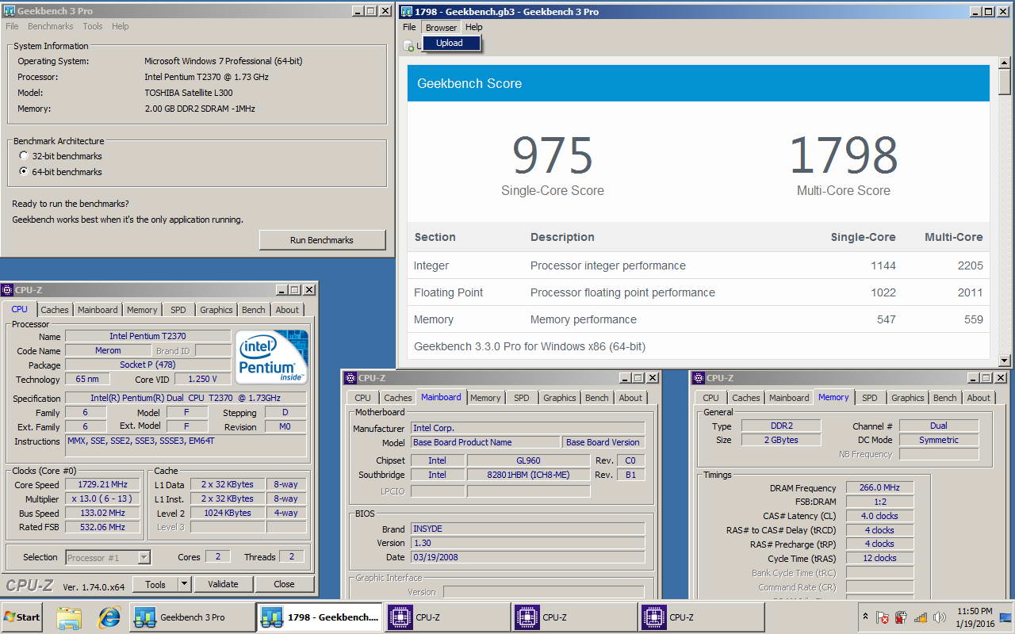Click the power plug tray icon

pos(902,617)
